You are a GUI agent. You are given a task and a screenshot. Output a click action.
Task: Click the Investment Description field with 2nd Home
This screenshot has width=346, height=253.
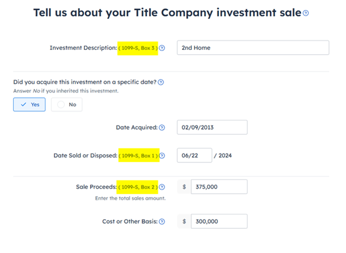[x=253, y=48]
